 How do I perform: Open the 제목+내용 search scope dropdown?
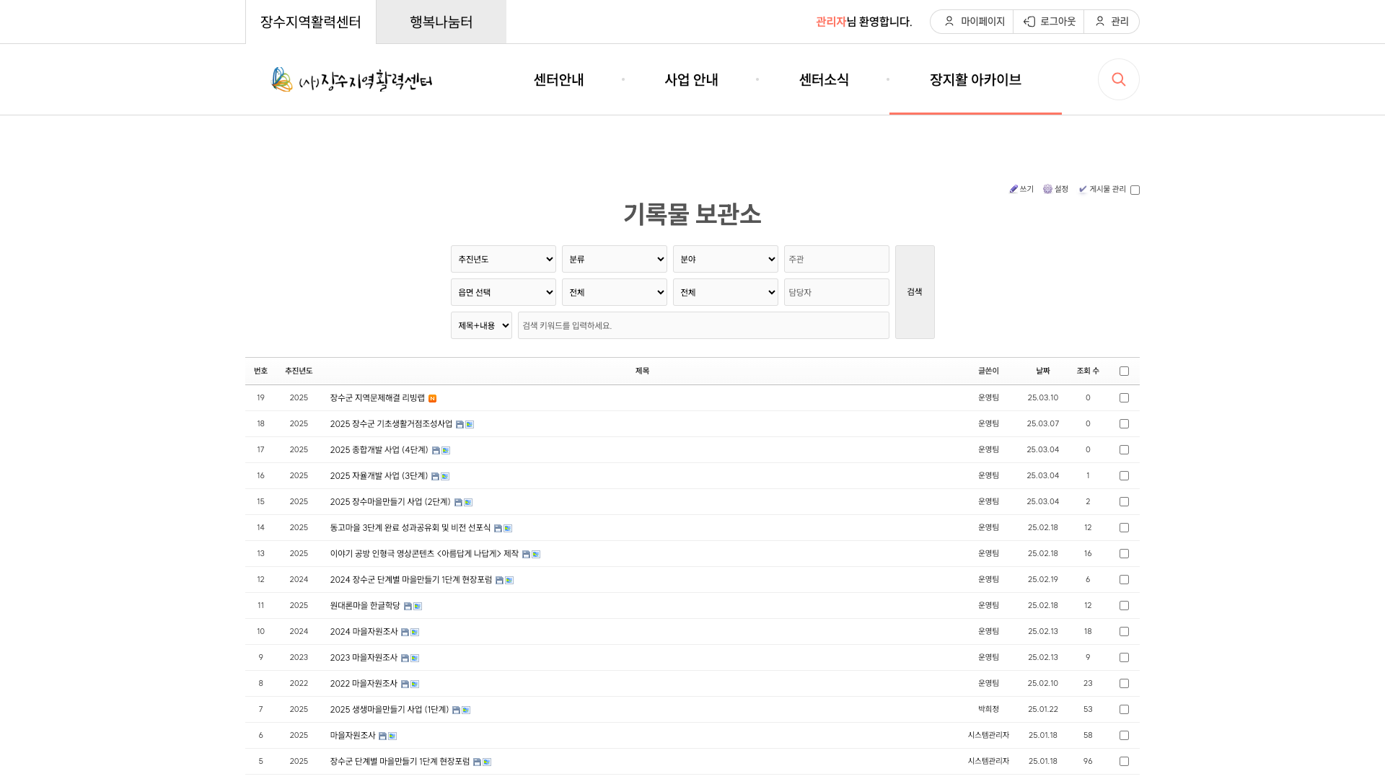(481, 325)
